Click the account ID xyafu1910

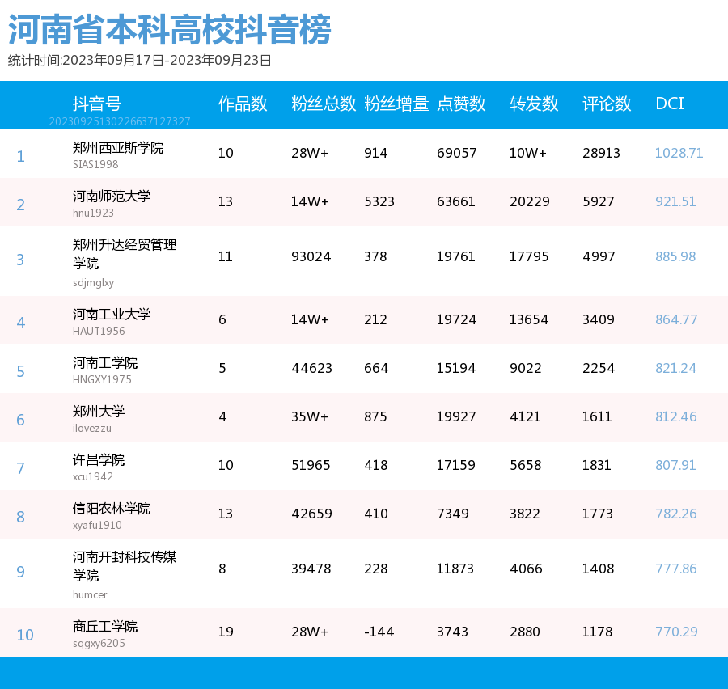click(x=97, y=525)
